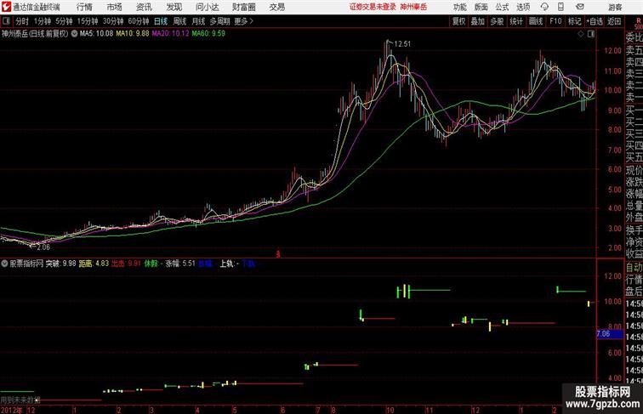Viewport: 643px width, 414px height.
Task: Click the 证券交易未登录 login link
Action: [373, 7]
